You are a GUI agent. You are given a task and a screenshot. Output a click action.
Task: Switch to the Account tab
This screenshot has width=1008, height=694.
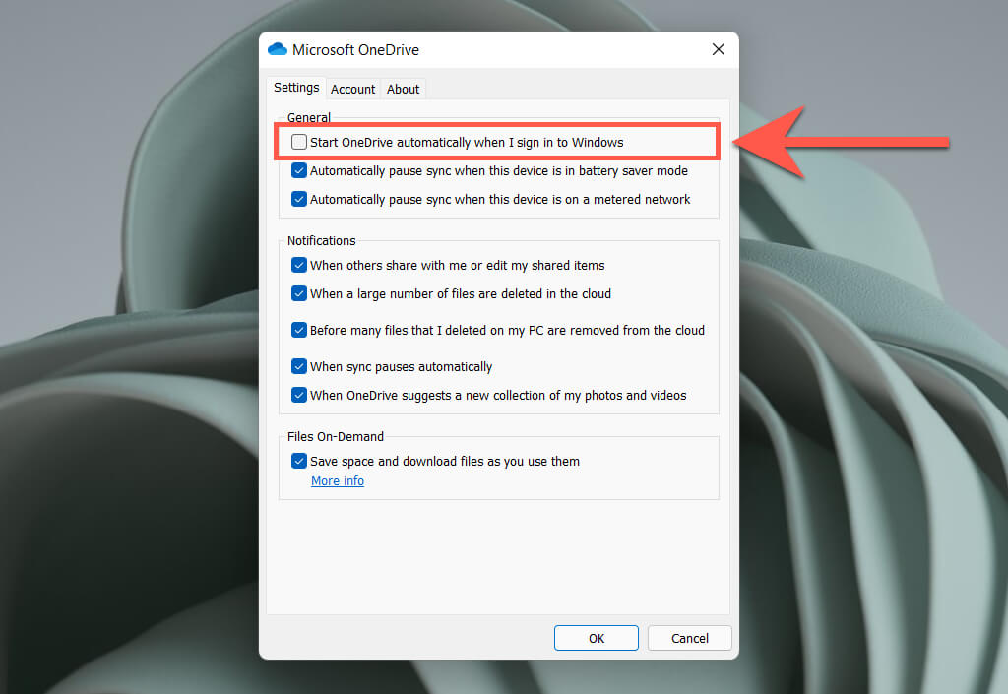coord(352,89)
